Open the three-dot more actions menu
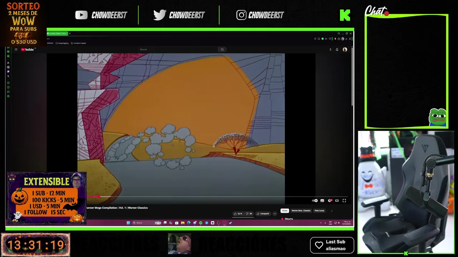The height and width of the screenshot is (257, 458). coord(275,214)
